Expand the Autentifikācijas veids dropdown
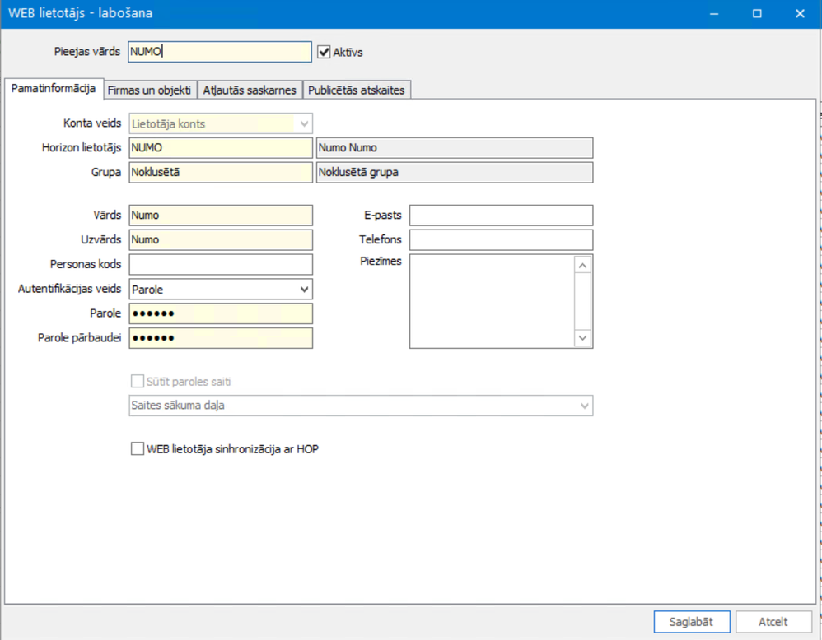This screenshot has width=822, height=640. pos(221,289)
